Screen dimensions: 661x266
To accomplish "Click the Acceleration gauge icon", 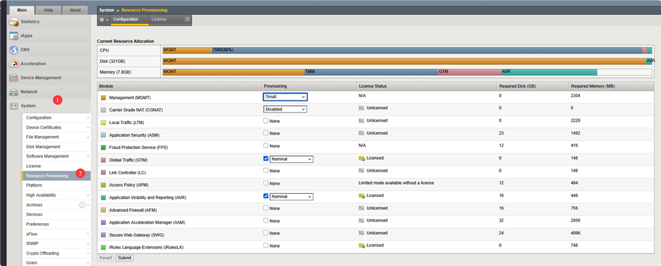I will pyautogui.click(x=14, y=64).
